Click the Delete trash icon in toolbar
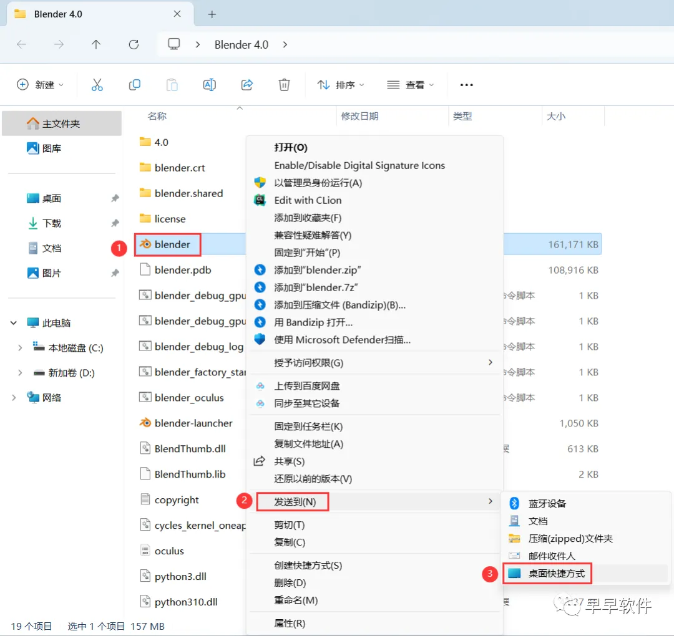 [284, 85]
